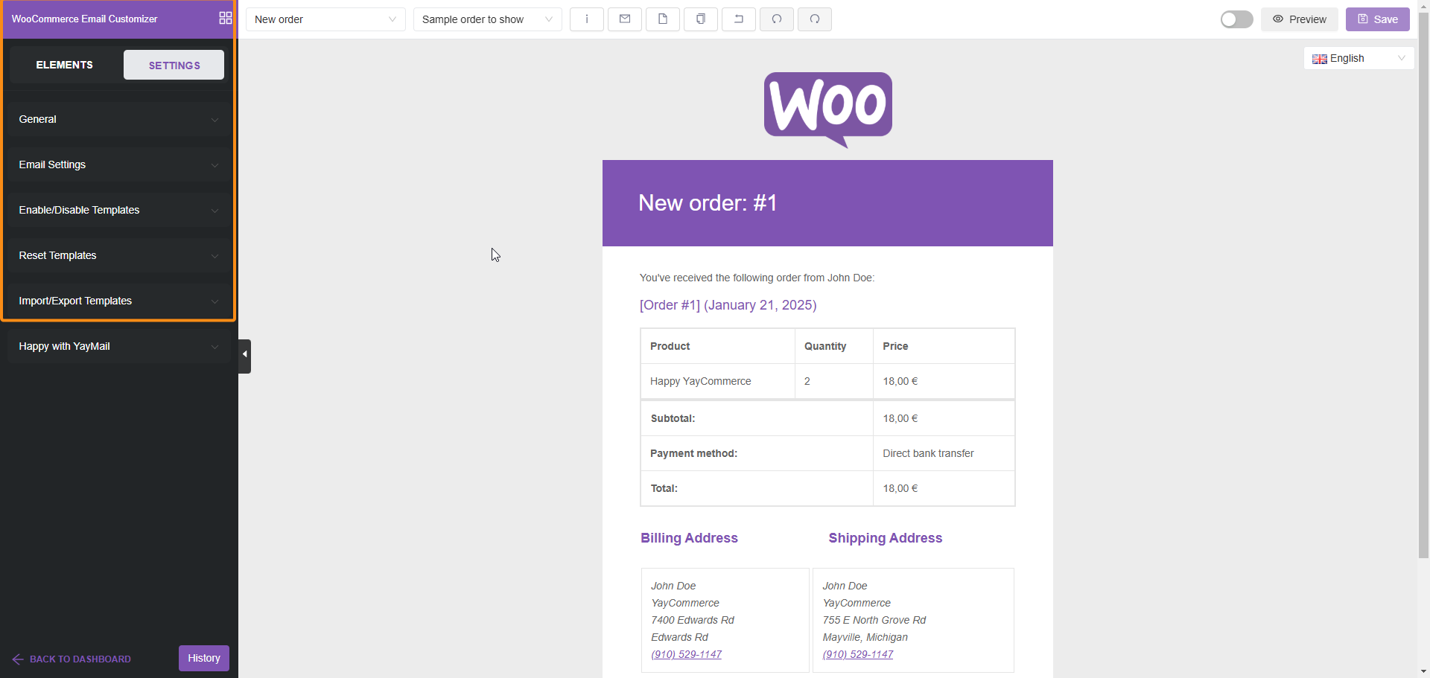Expand the Enable/Disable Templates section
The height and width of the screenshot is (678, 1430).
118,210
